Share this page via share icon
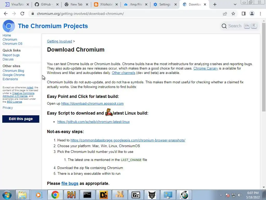This screenshot has width=266, height=200. pos(225,14)
